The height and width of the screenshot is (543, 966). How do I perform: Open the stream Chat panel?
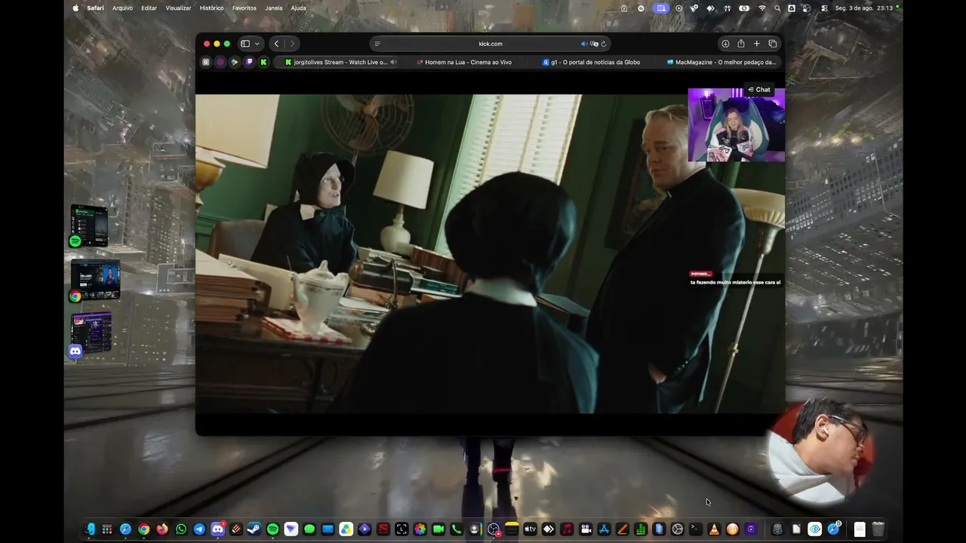[759, 90]
